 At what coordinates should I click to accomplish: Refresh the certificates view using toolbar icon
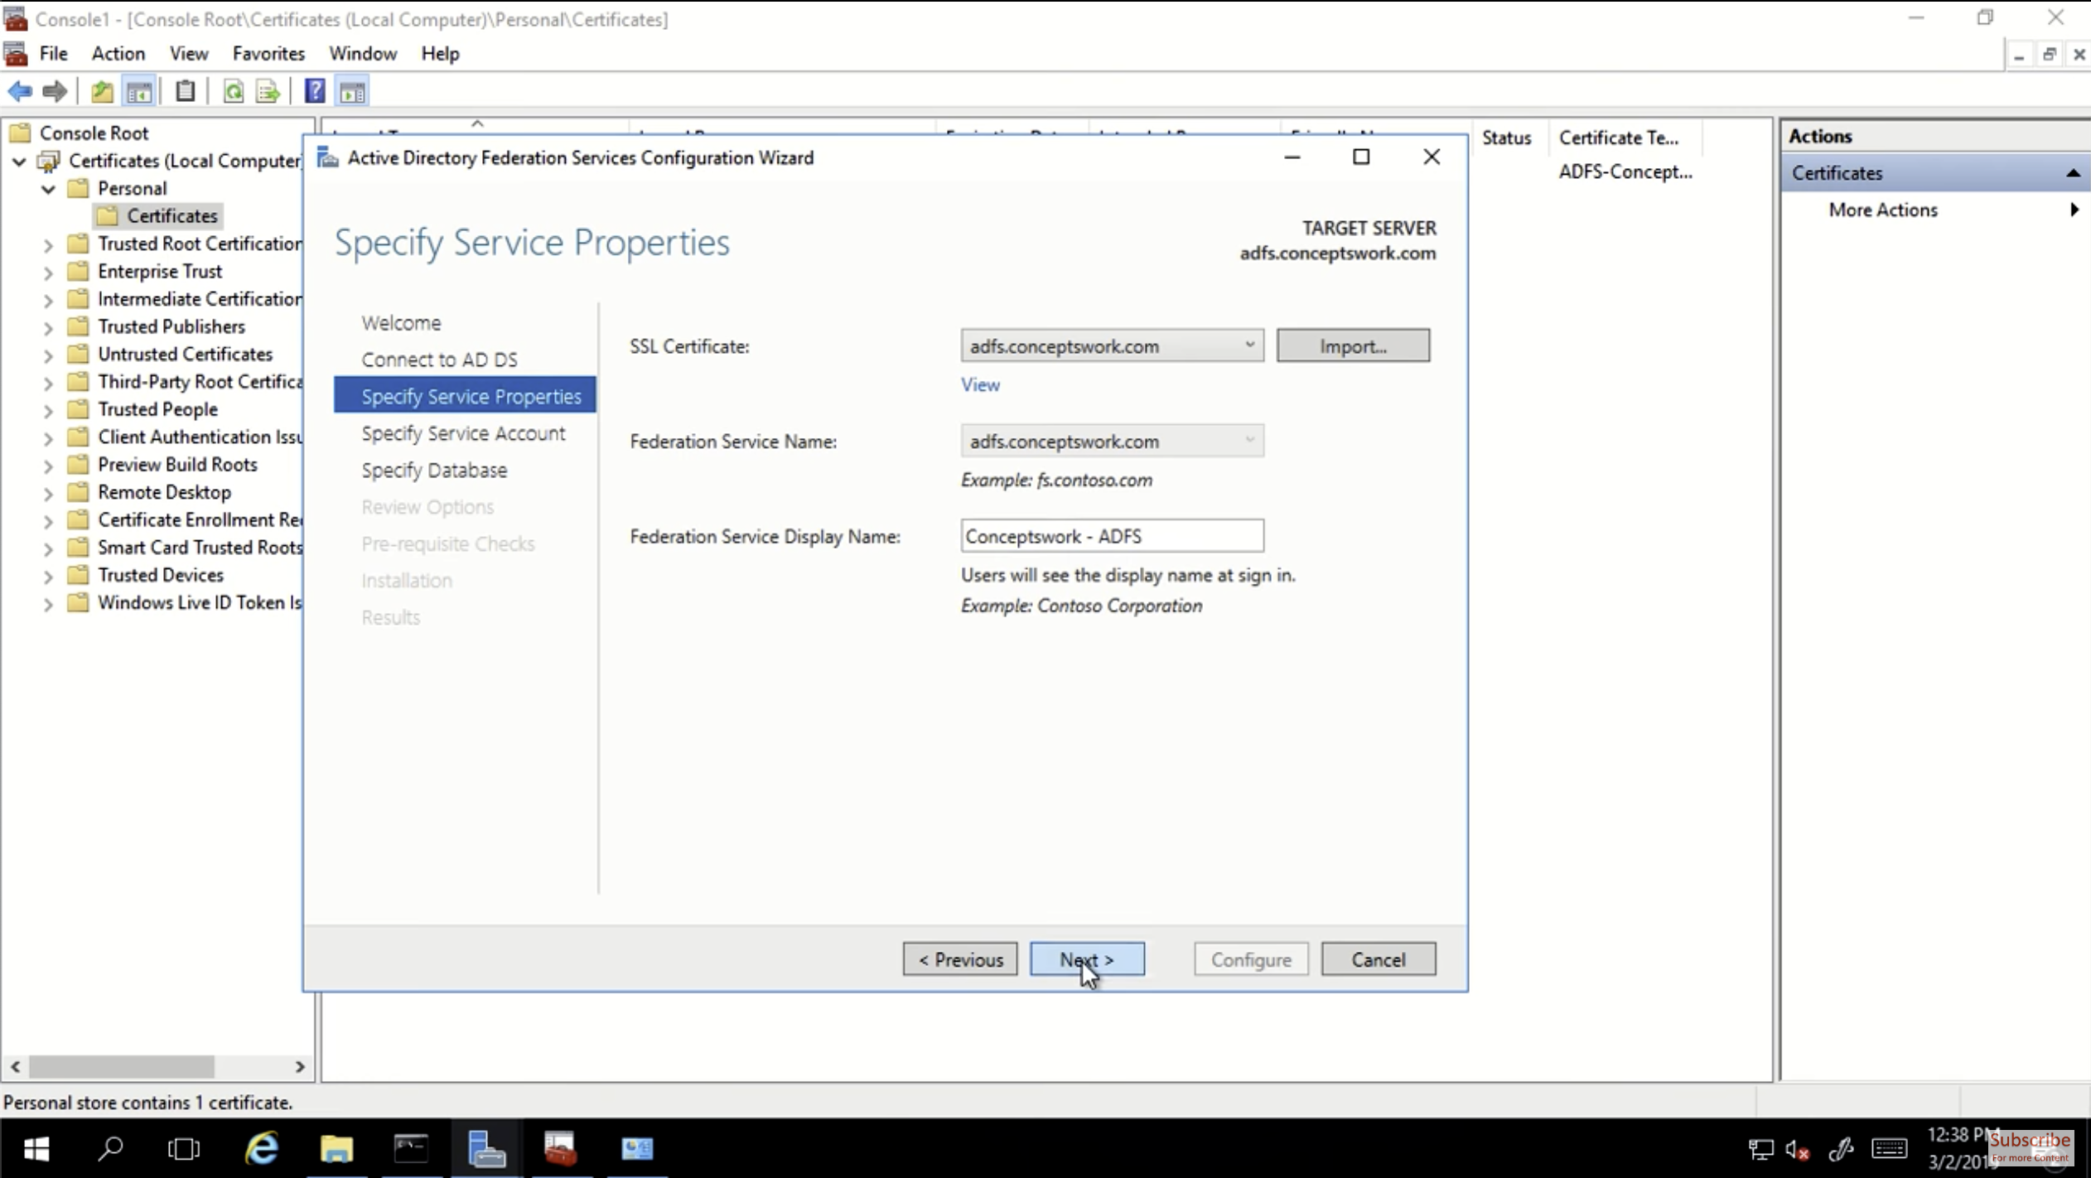[234, 91]
